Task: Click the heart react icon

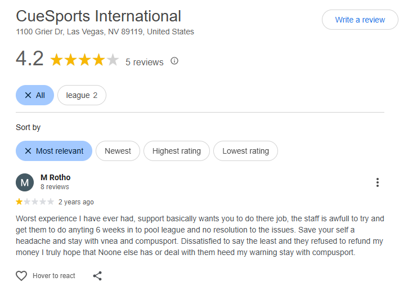Action: pyautogui.click(x=21, y=276)
